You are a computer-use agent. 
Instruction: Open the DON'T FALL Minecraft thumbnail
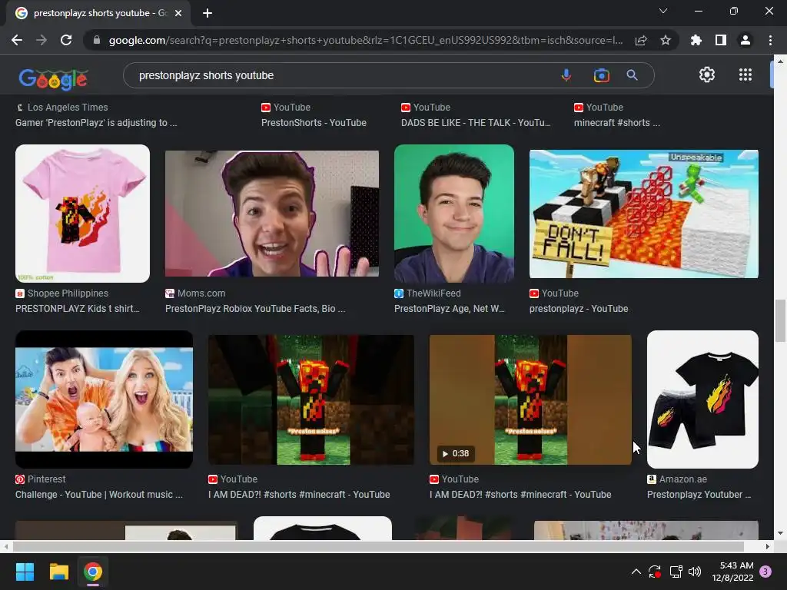point(643,214)
